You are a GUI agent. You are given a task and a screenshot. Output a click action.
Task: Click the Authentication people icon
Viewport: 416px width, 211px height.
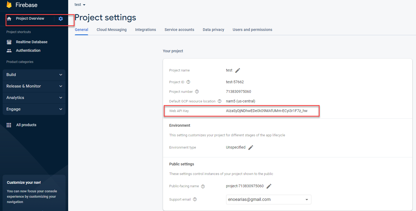pos(9,50)
